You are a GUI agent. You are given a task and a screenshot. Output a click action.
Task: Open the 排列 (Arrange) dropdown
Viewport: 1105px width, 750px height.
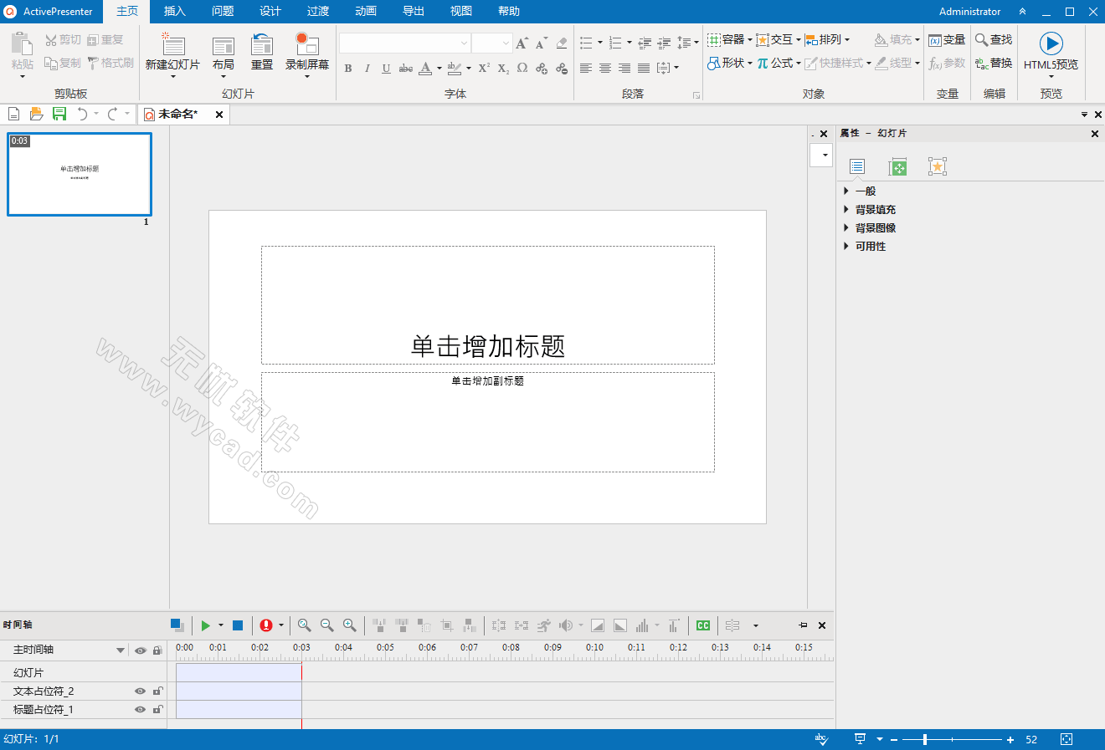pos(828,38)
